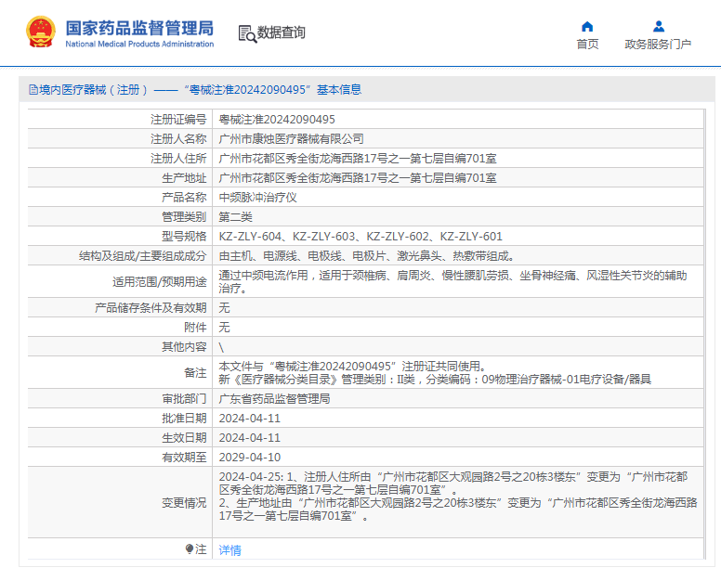Click the 政务服务门户 user icon
Viewport: 721px width, 568px height.
click(x=659, y=27)
